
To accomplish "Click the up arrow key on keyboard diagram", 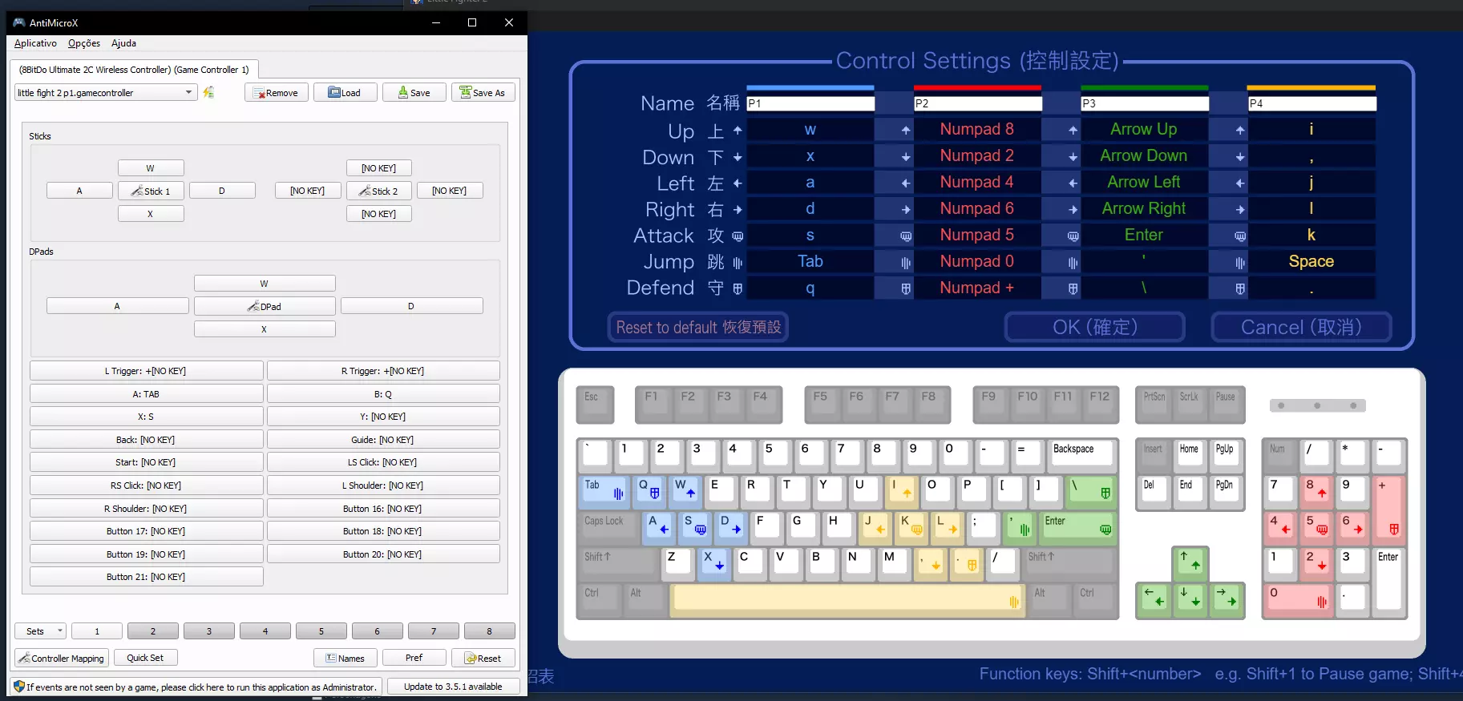I will coord(1190,564).
